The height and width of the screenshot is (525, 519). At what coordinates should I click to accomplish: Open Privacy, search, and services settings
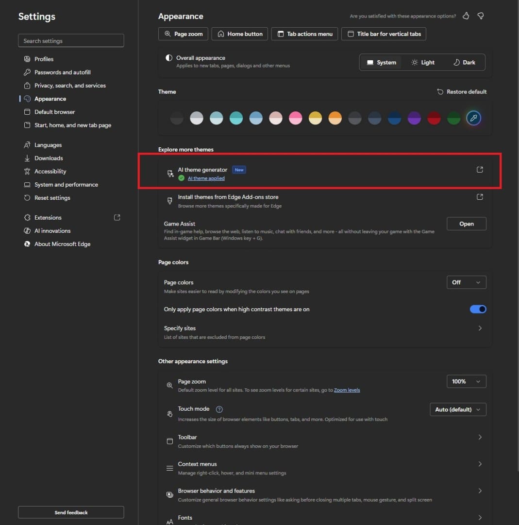click(x=70, y=86)
